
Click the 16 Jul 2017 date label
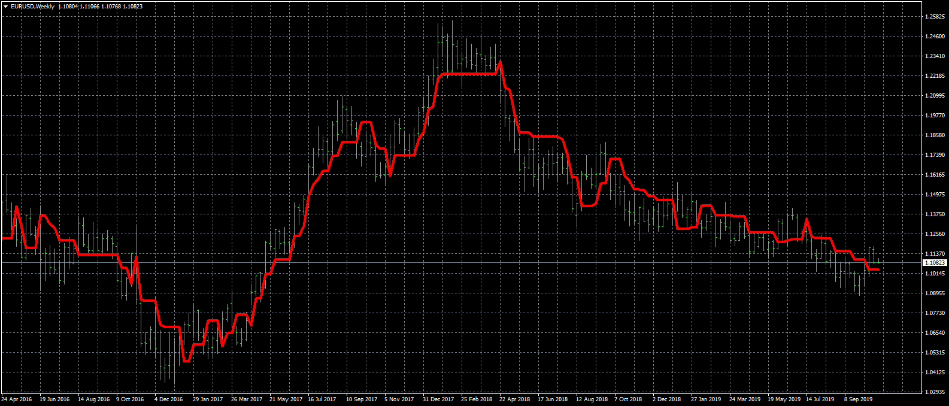(x=323, y=399)
